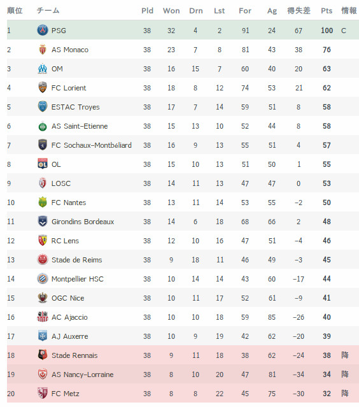Select the LOSC crest icon
359x407 pixels.
(x=43, y=183)
